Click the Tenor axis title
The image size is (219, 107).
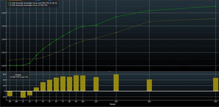pos(113,104)
